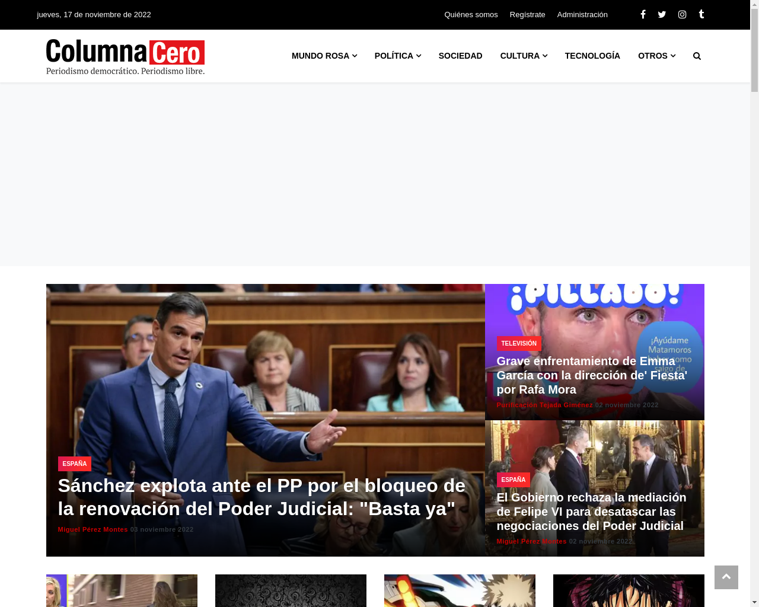
Task: Open the thumbnail with blonde woman
Action: click(122, 590)
